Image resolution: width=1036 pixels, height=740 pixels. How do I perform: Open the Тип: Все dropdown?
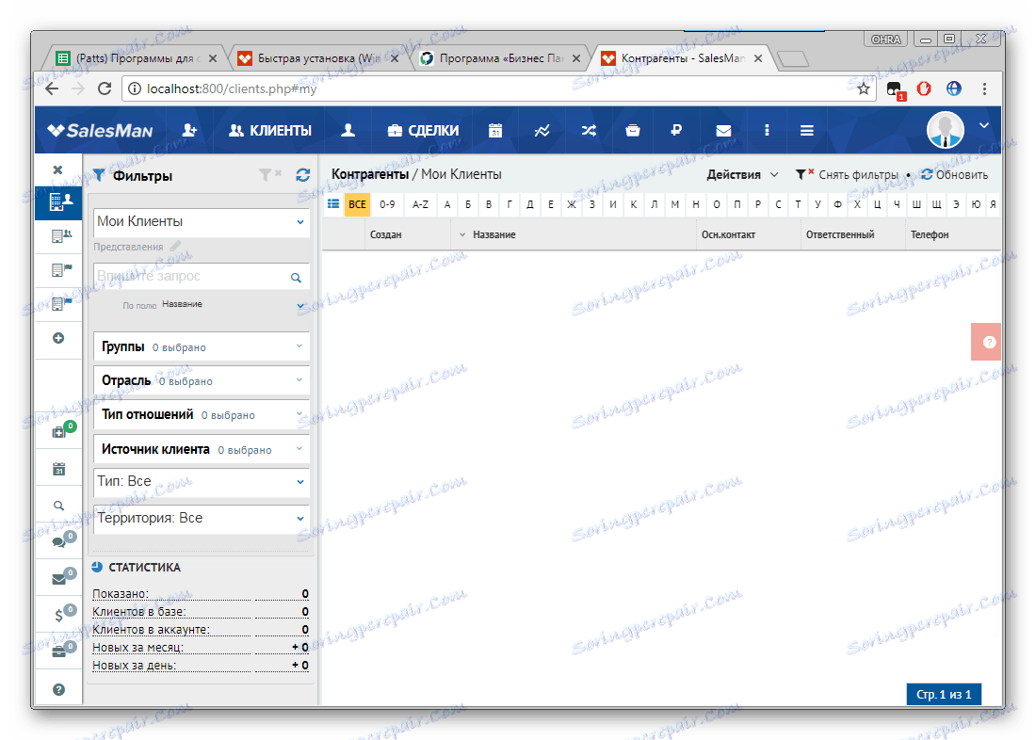pyautogui.click(x=202, y=482)
